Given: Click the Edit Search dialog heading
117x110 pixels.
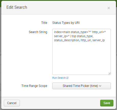Looking at the screenshot, I should (17, 7).
